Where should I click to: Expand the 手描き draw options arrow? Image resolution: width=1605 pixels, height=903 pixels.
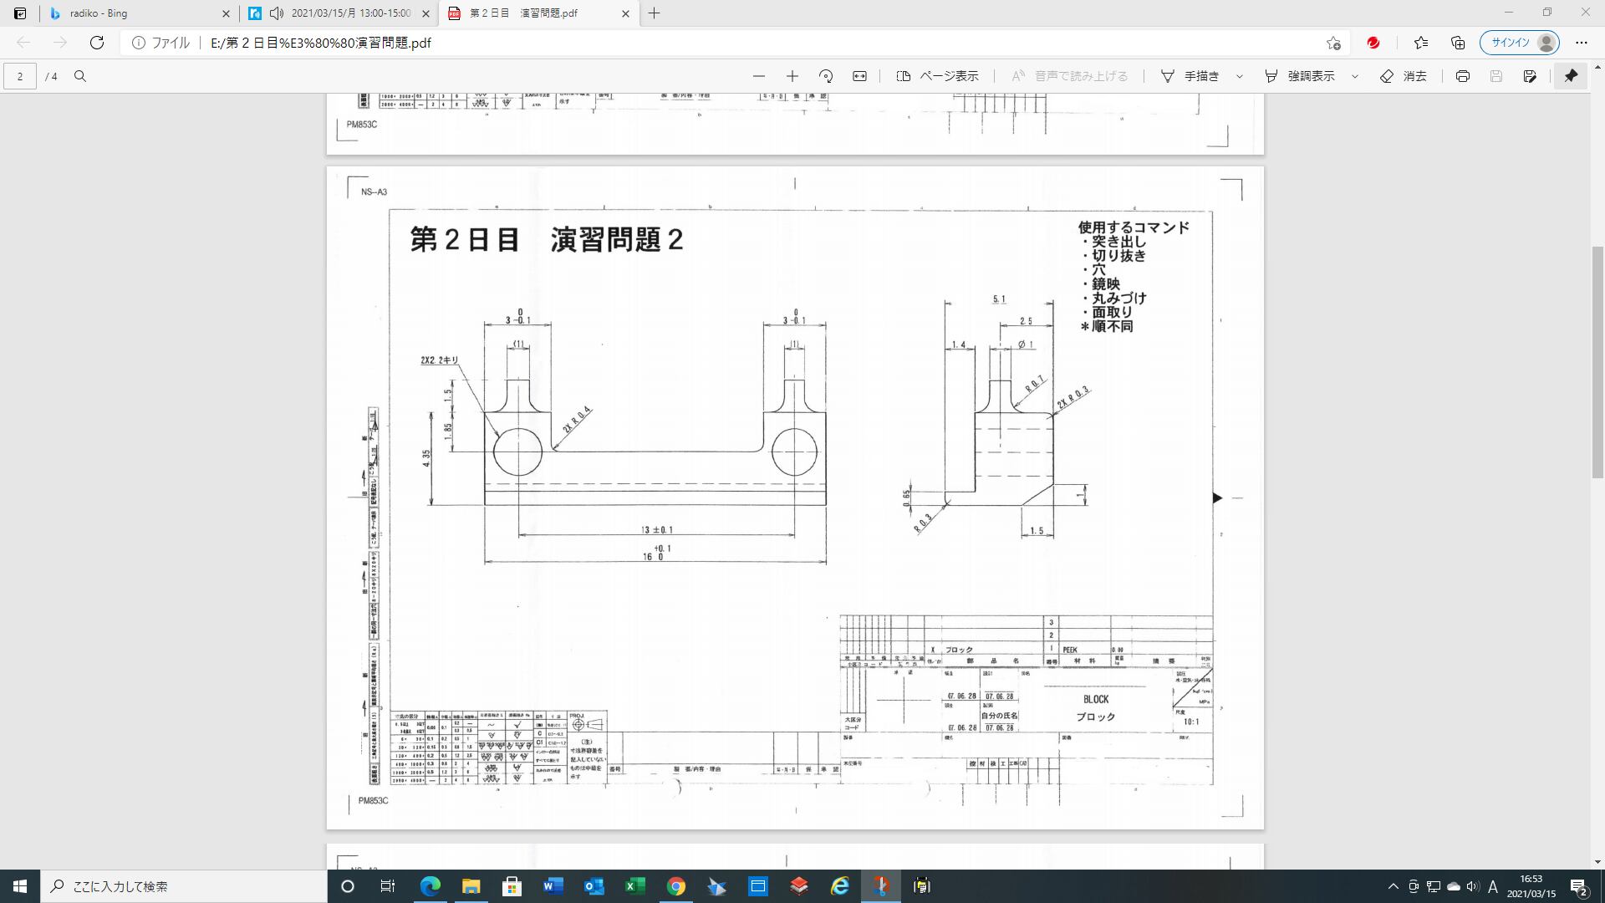click(x=1240, y=76)
